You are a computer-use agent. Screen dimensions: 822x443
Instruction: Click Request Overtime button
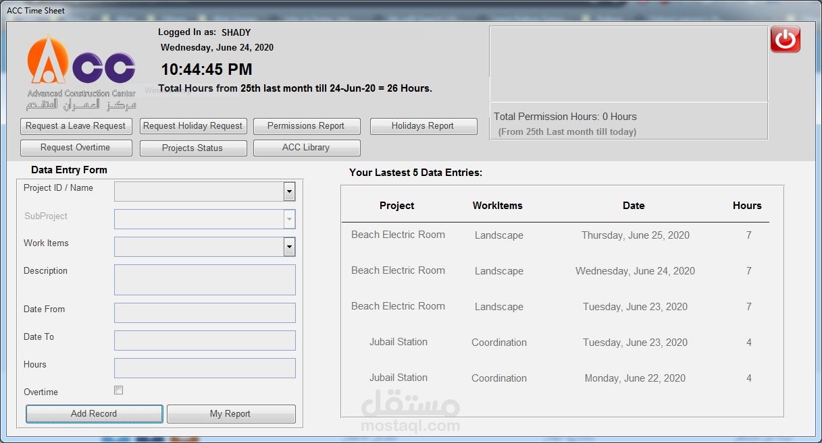pyautogui.click(x=75, y=148)
